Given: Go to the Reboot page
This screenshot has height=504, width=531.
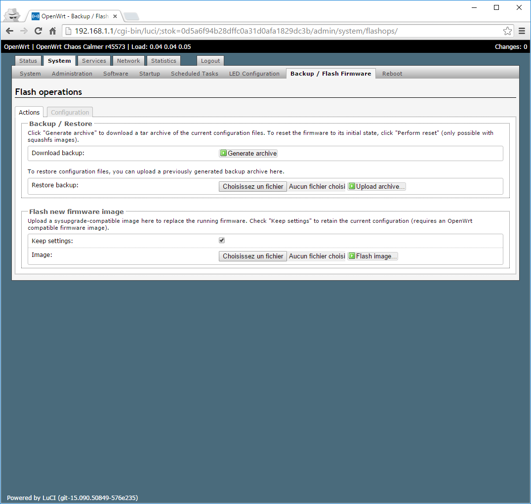Looking at the screenshot, I should coord(392,74).
